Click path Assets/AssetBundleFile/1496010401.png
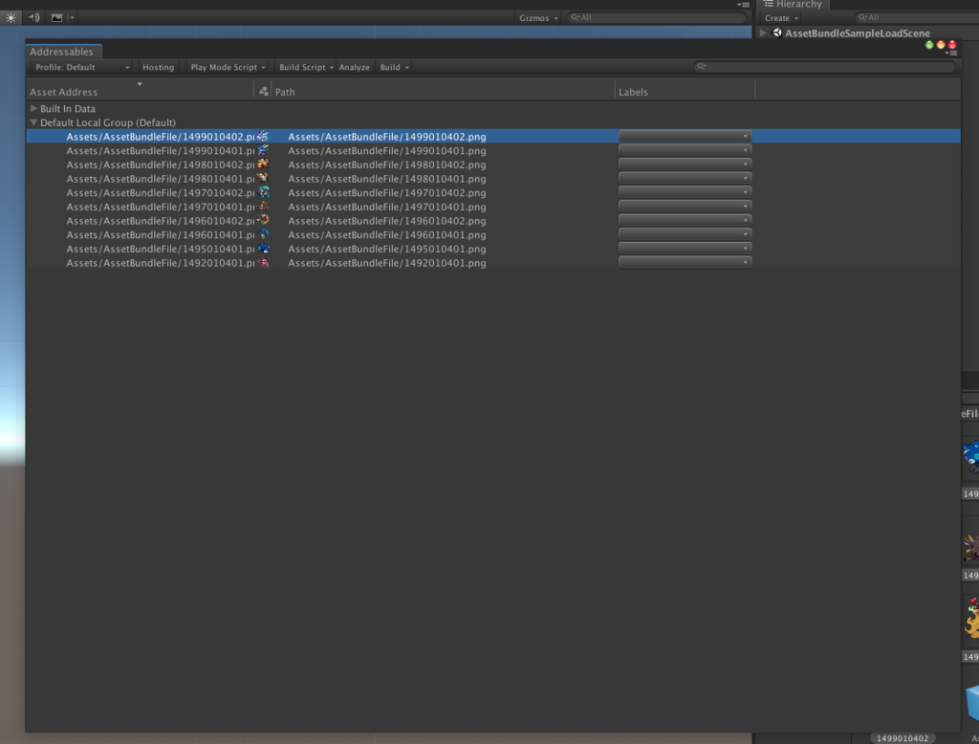Viewport: 979px width, 744px height. [x=387, y=235]
